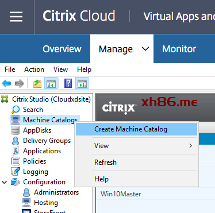
Task: Select Search in the Studio tree
Action: tap(33, 110)
